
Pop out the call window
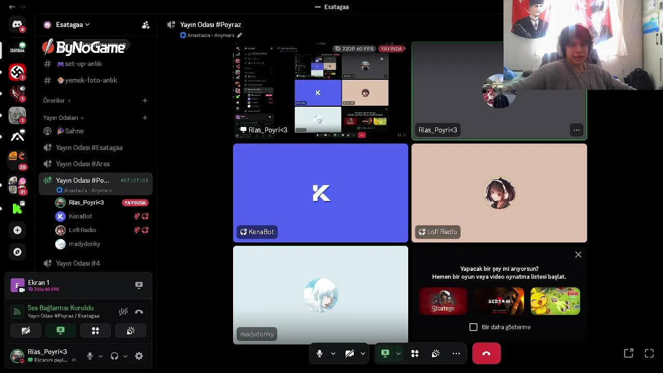[628, 353]
